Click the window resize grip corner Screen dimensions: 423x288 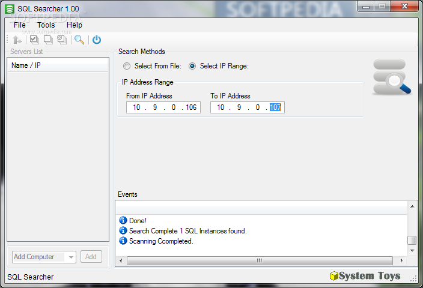[x=413, y=279]
